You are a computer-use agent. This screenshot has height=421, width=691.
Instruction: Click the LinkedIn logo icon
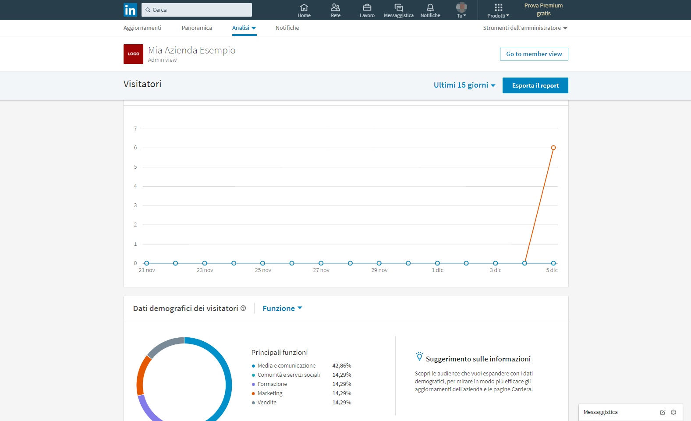[x=130, y=10]
